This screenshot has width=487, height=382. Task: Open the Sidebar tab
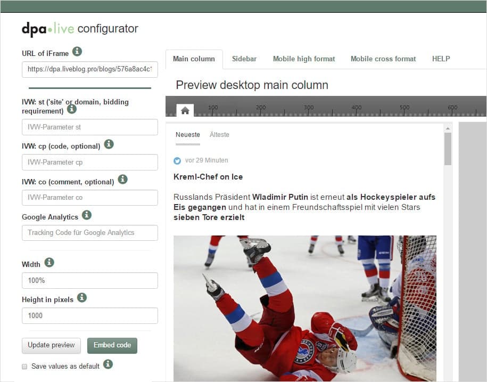pyautogui.click(x=244, y=59)
